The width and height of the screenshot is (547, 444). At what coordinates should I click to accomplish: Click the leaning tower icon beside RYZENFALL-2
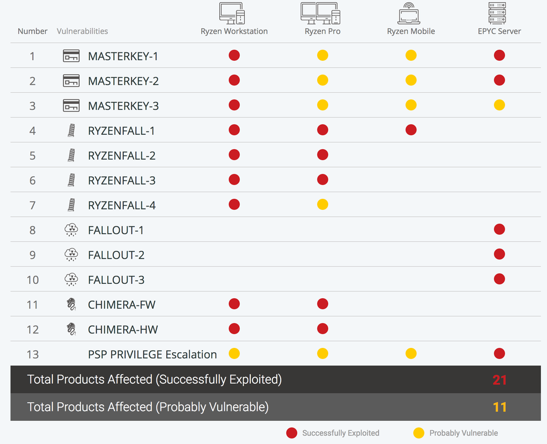(x=71, y=155)
